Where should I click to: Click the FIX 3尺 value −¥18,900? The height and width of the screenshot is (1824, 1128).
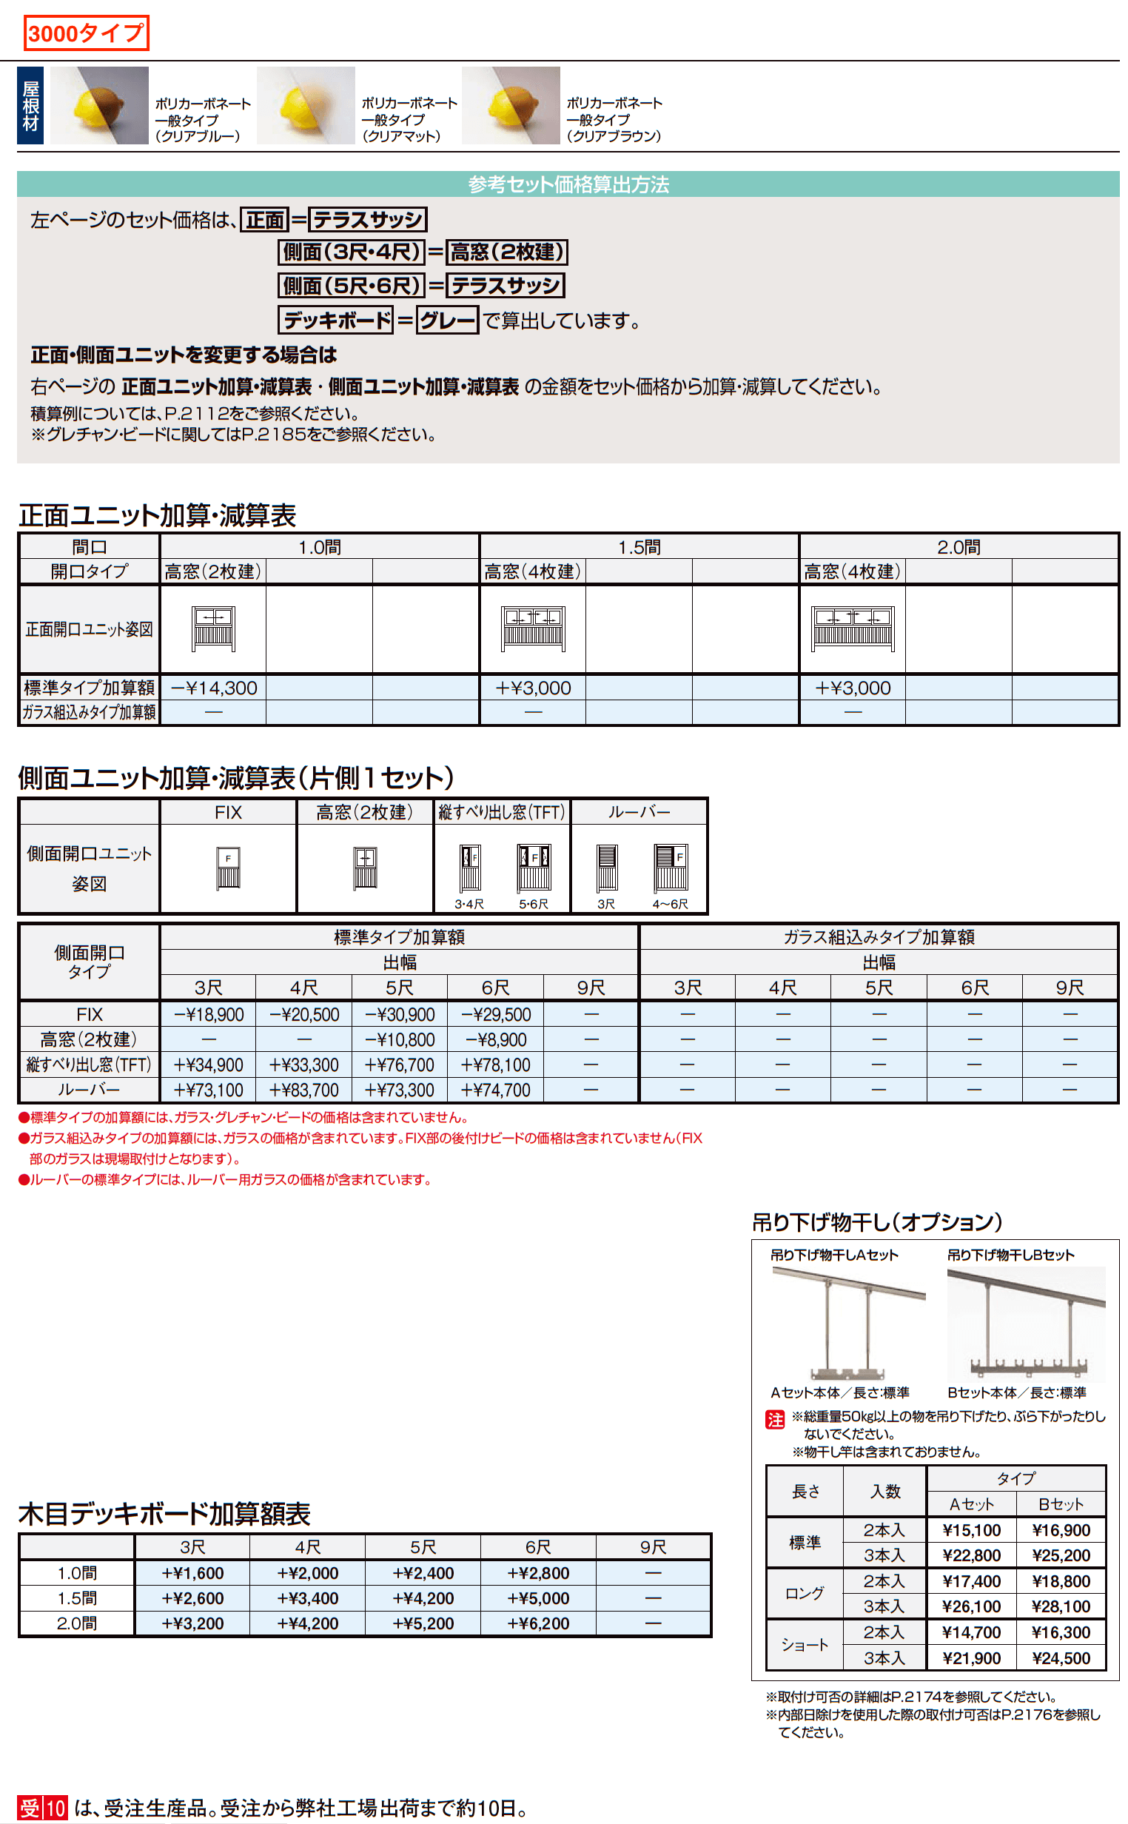pyautogui.click(x=208, y=1015)
